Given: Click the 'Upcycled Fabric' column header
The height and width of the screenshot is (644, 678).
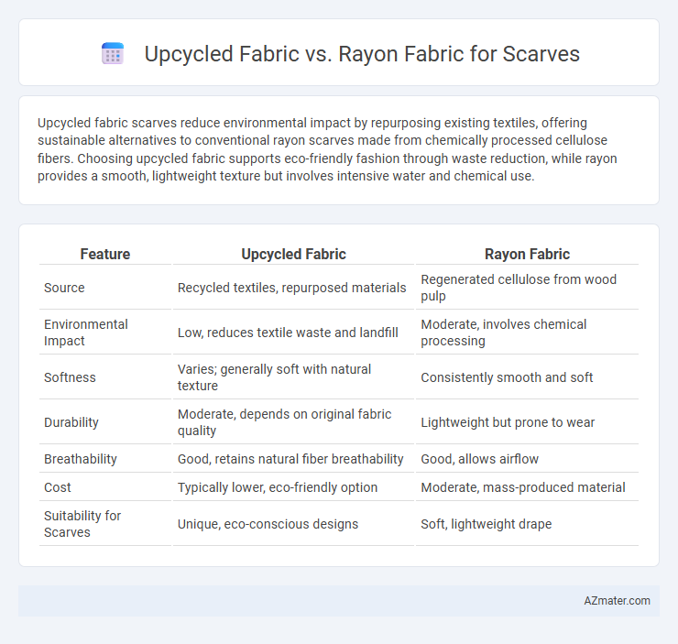Looking at the screenshot, I should pyautogui.click(x=293, y=254).
